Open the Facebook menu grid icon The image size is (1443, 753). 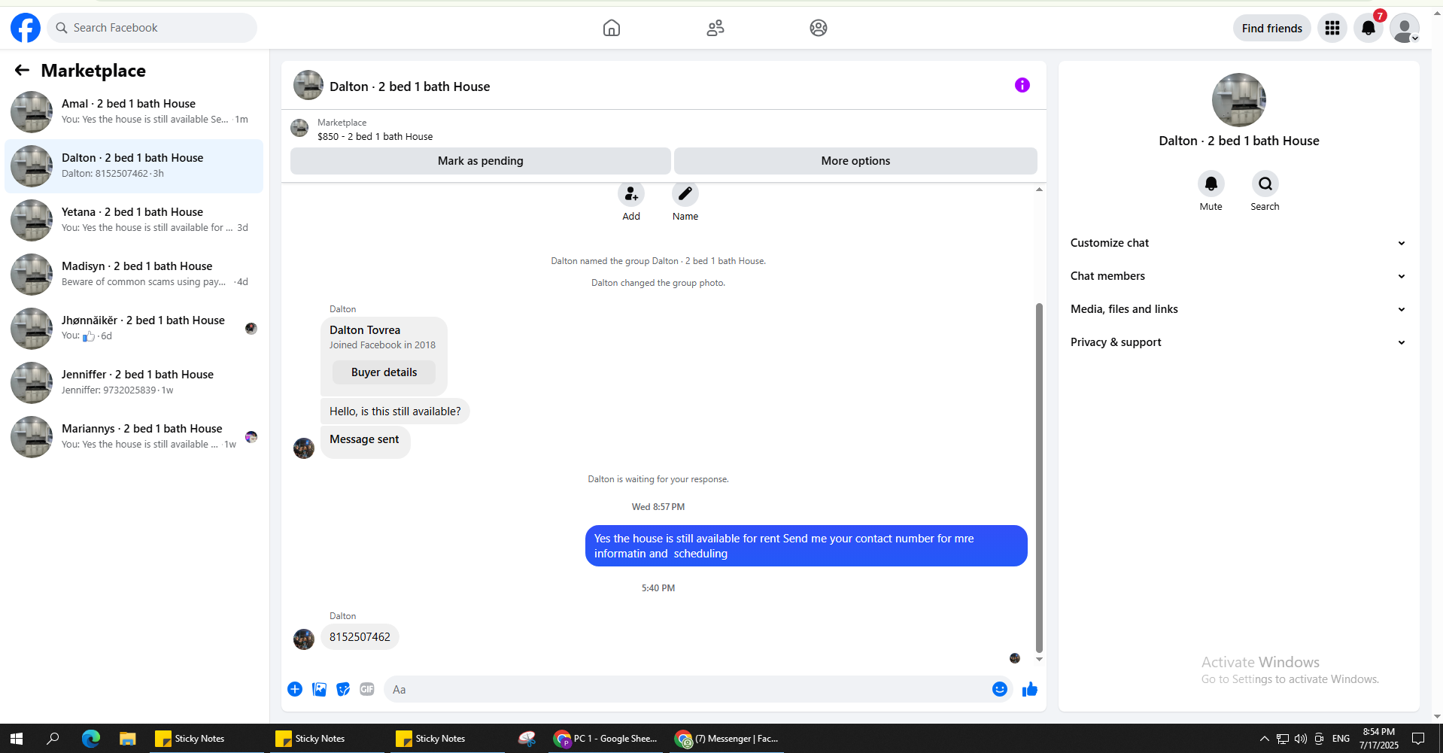tap(1332, 28)
